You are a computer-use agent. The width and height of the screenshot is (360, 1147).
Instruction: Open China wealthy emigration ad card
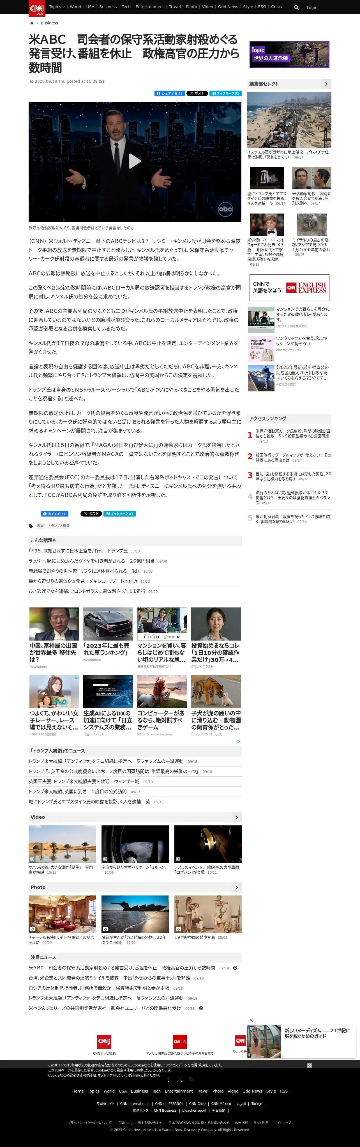pyautogui.click(x=54, y=638)
